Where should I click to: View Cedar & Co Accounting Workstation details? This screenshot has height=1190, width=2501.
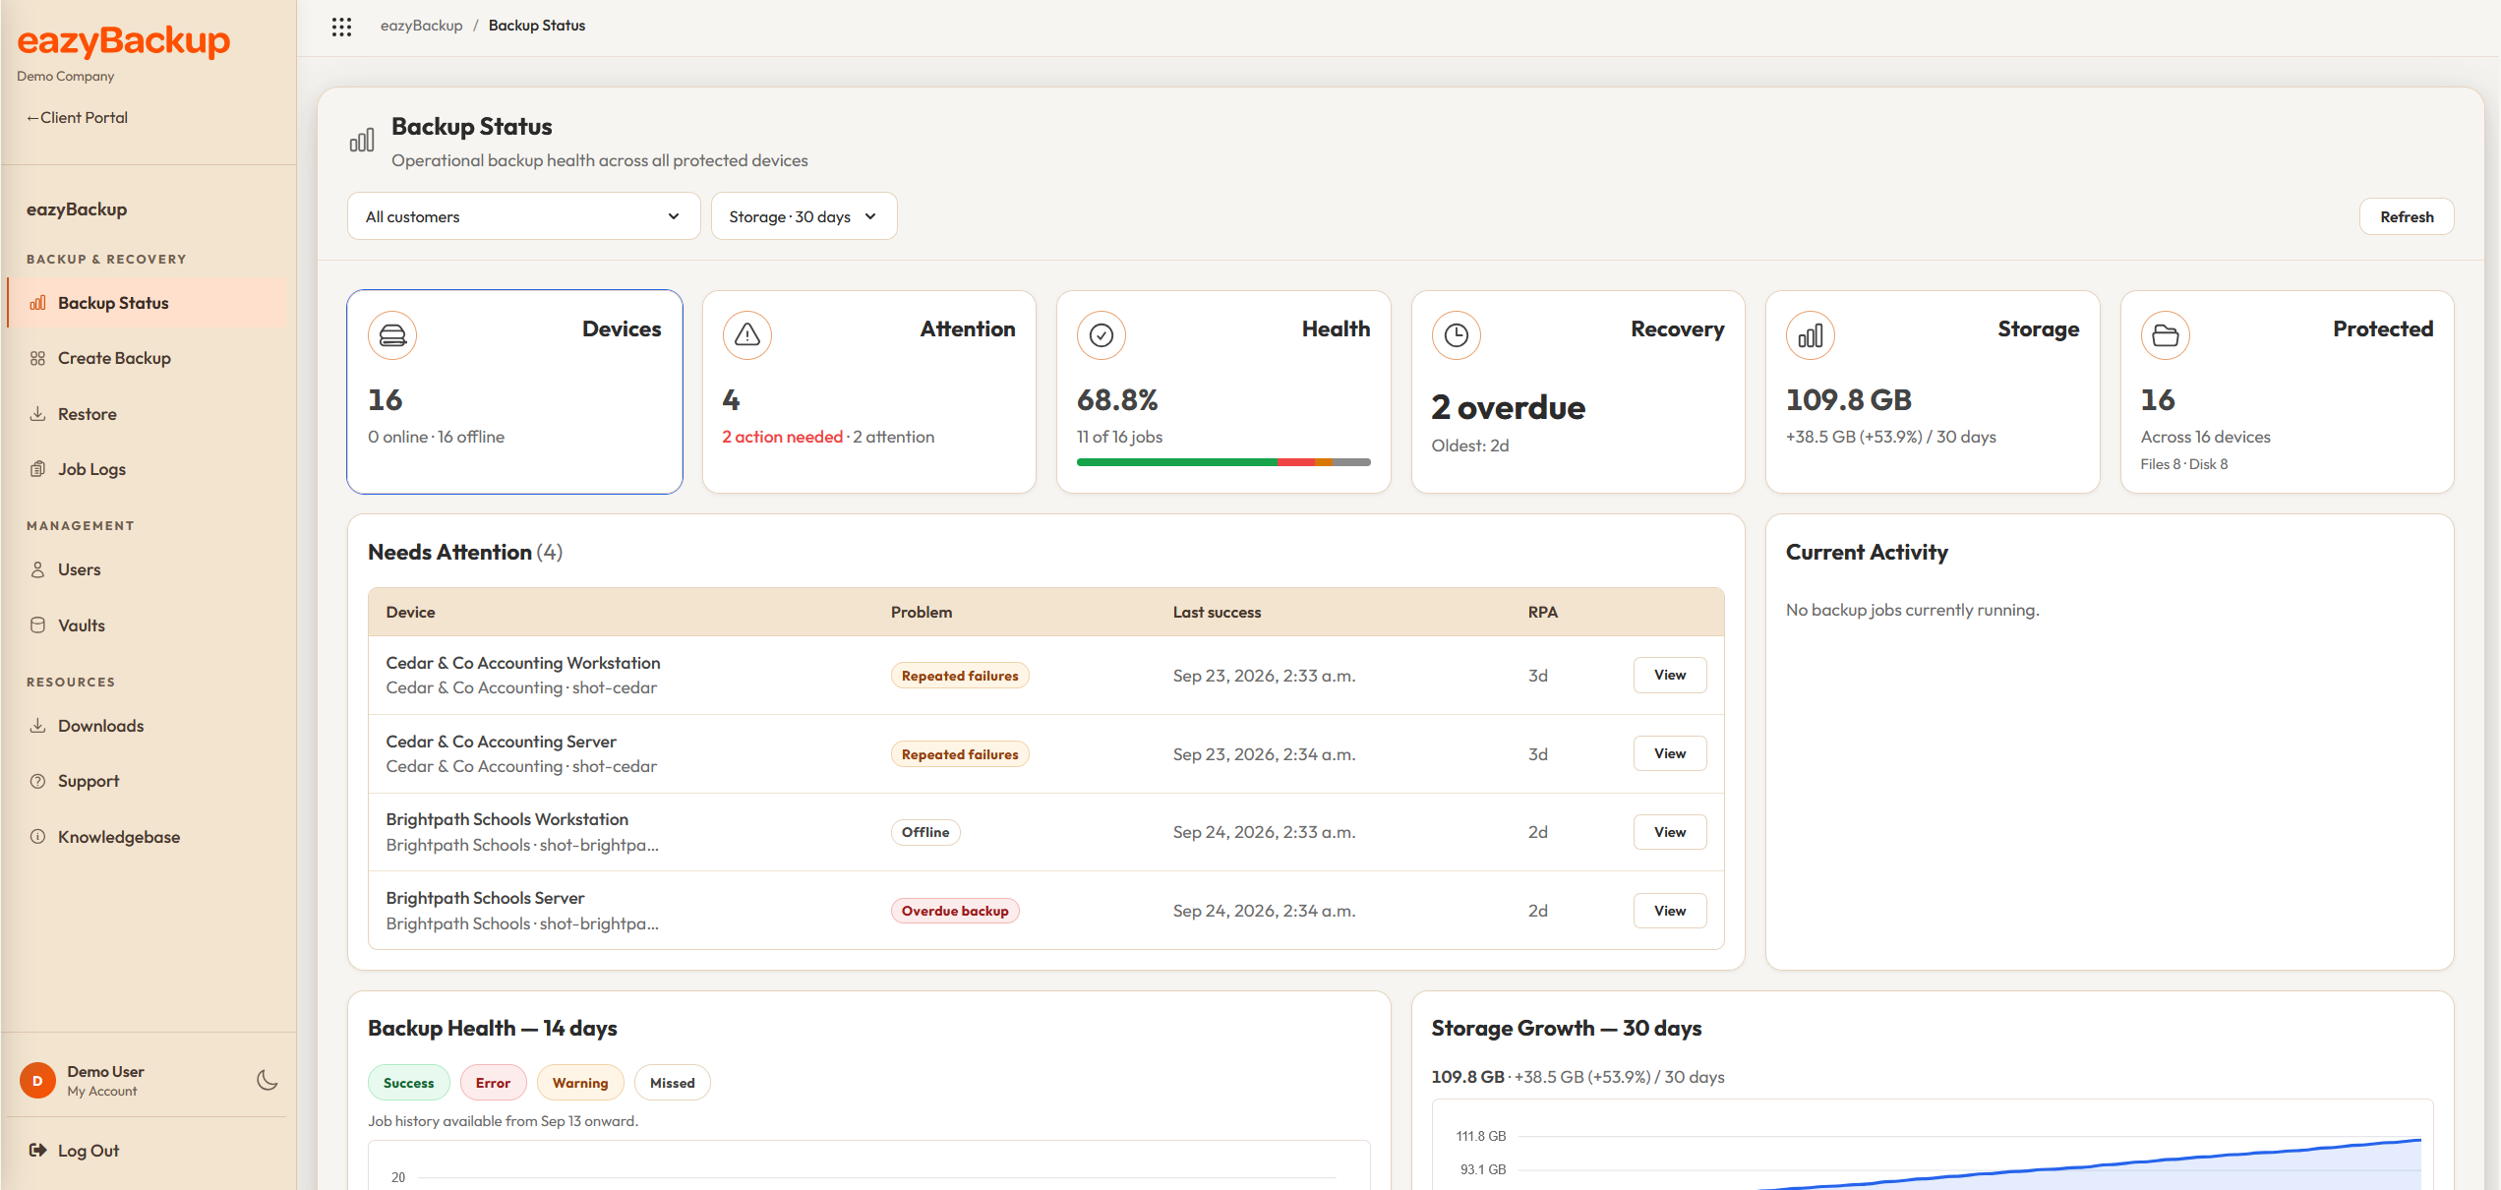tap(1669, 675)
